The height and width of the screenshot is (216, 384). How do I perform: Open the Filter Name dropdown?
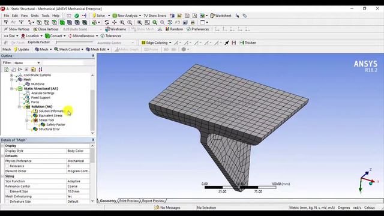pos(27,62)
